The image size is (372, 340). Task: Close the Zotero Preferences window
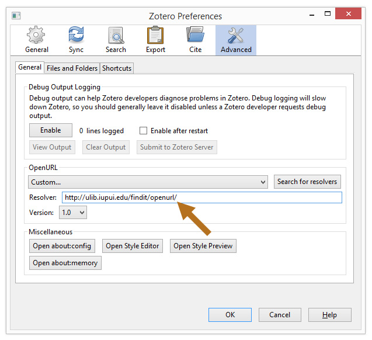[348, 14]
